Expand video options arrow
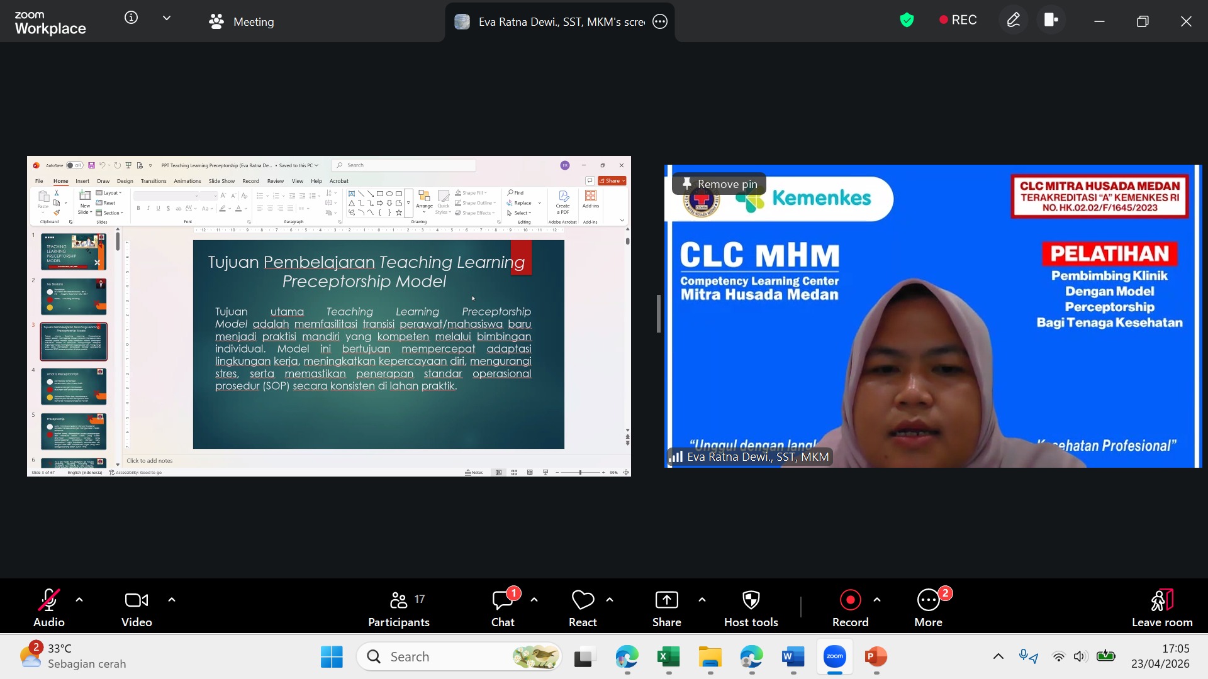Image resolution: width=1208 pixels, height=679 pixels. (x=172, y=600)
